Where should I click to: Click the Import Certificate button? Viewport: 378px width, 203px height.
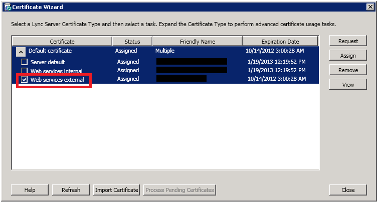pos(116,190)
